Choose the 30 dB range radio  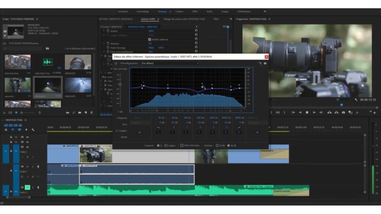(217, 146)
